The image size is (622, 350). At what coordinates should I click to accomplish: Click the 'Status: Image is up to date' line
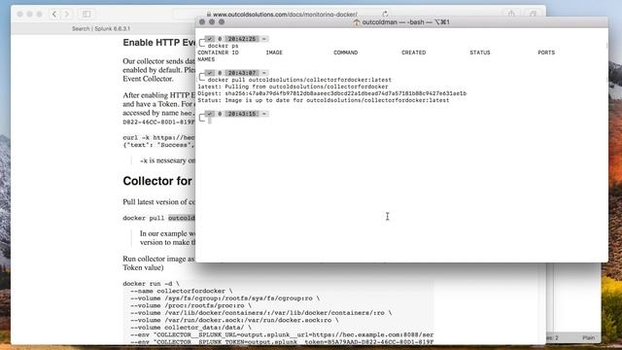(x=324, y=100)
